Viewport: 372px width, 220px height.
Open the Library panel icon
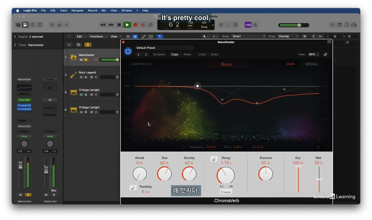click(18, 25)
